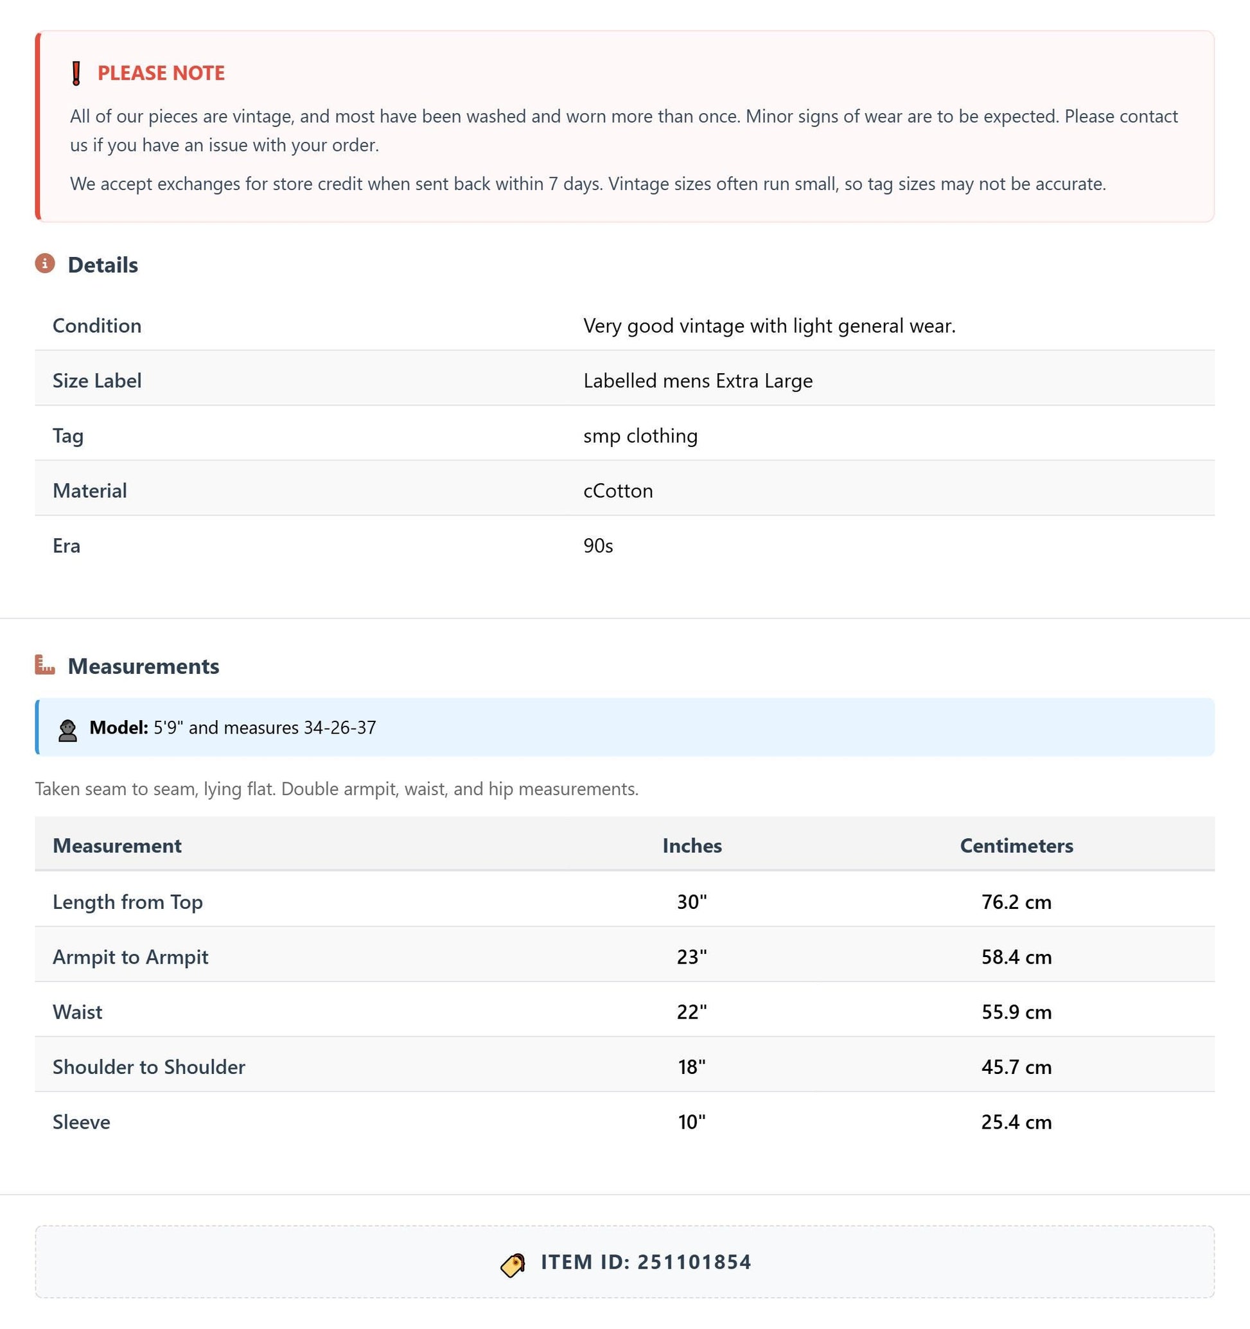Click the Measurements section heading
The width and height of the screenshot is (1250, 1329).
click(144, 666)
